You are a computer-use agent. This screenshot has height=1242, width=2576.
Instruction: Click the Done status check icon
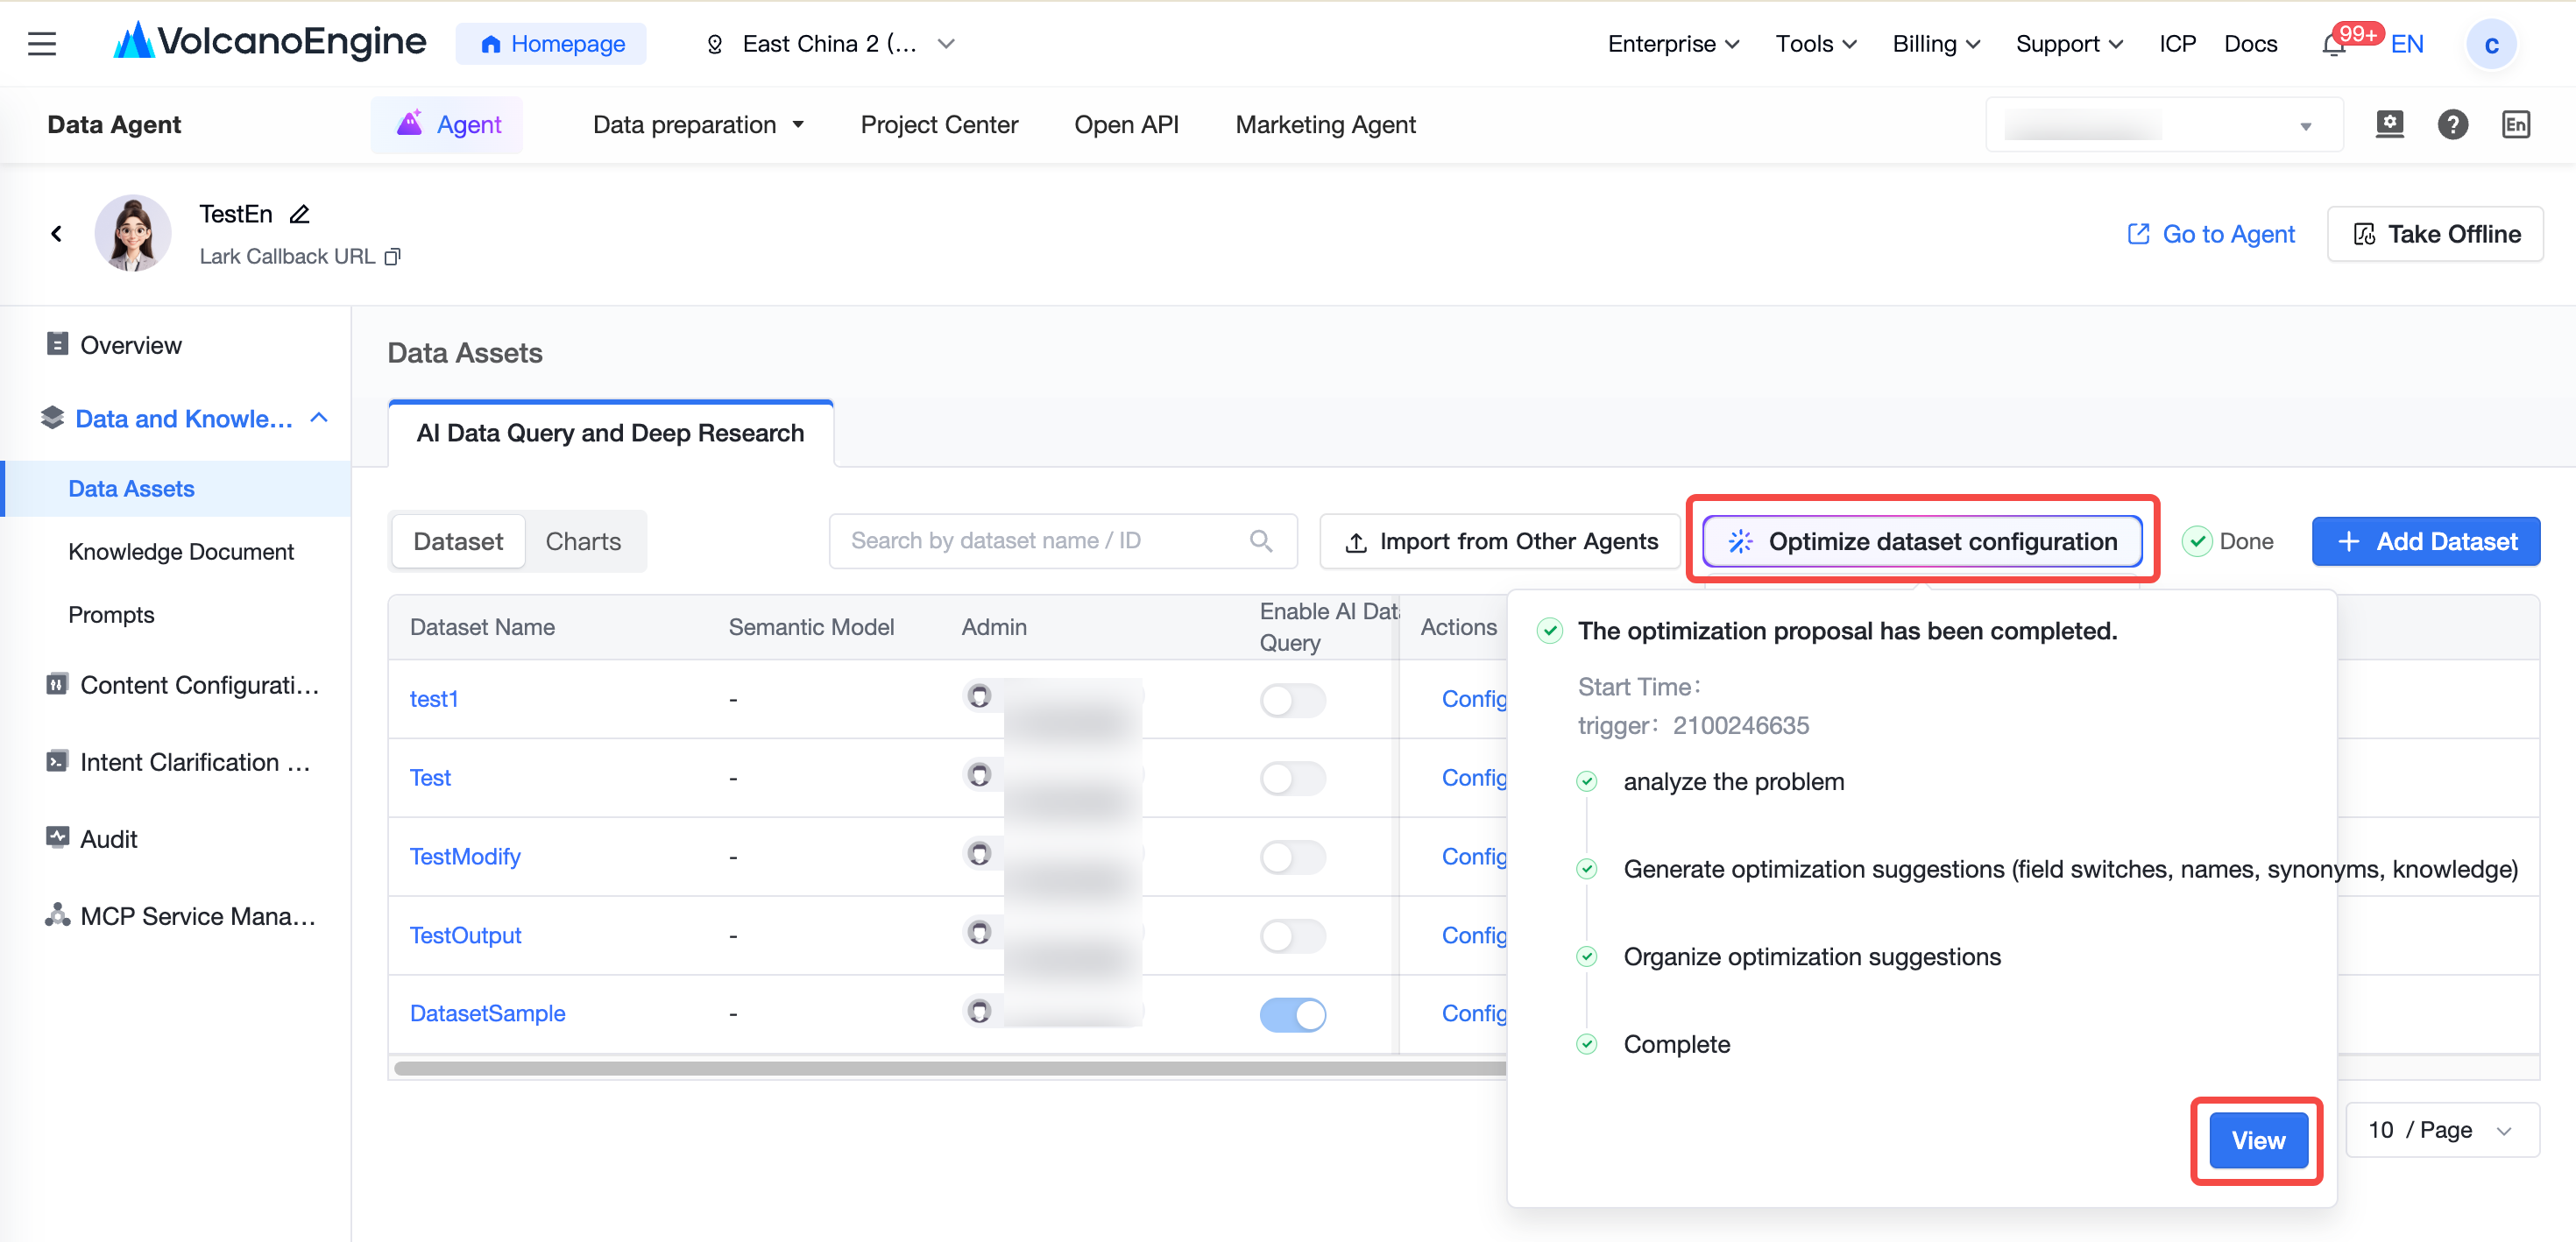tap(2196, 542)
